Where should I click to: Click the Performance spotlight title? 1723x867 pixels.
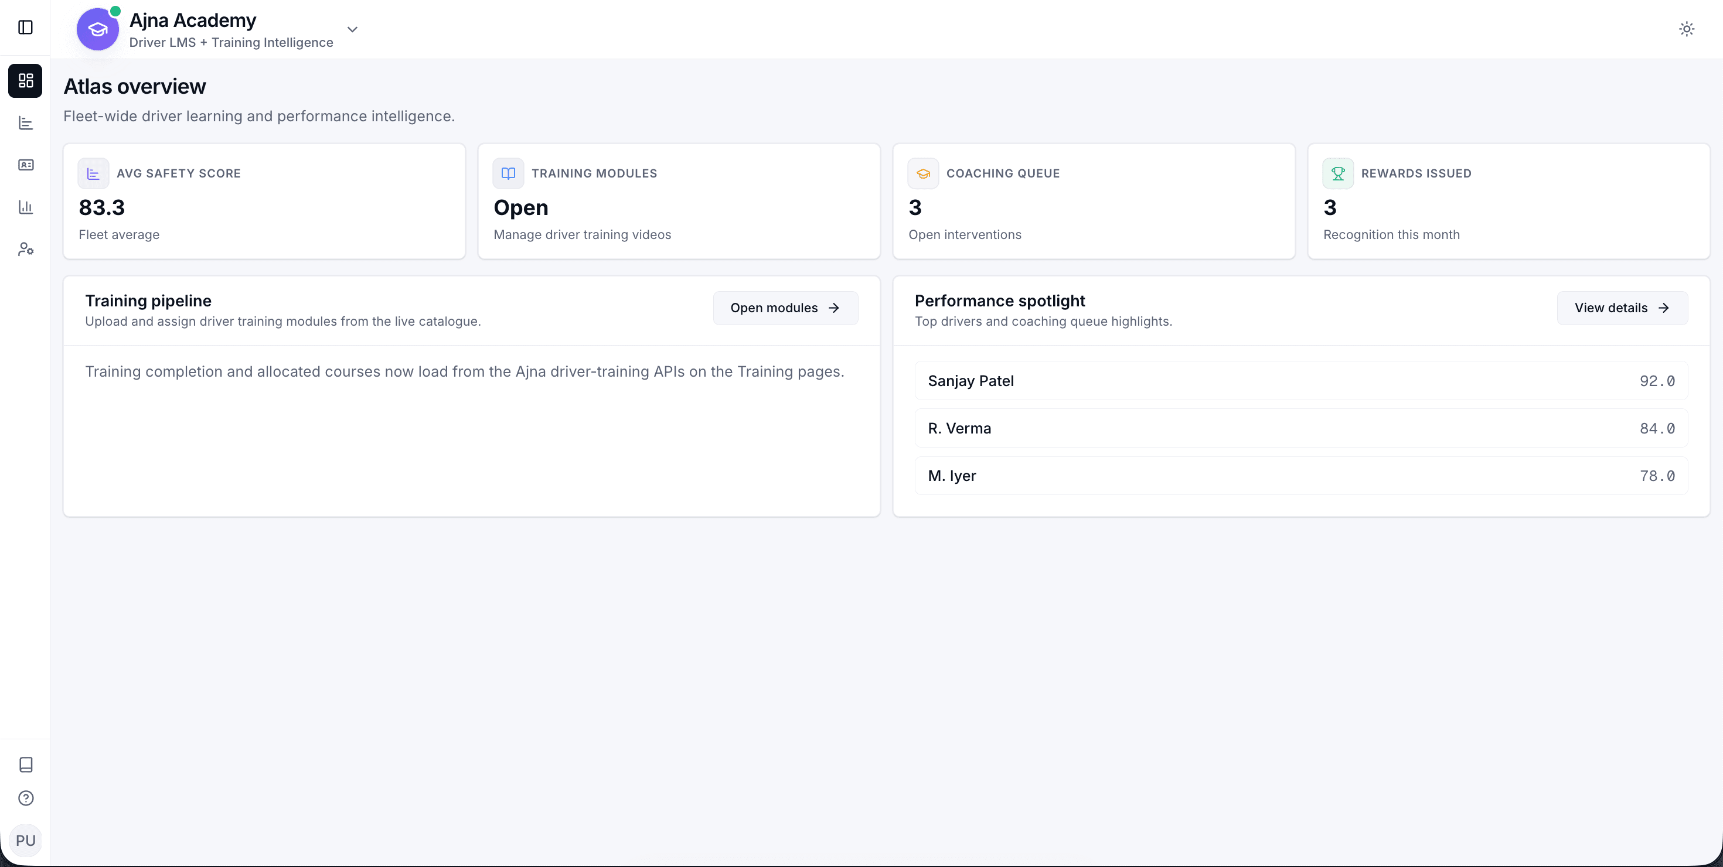pos(999,301)
